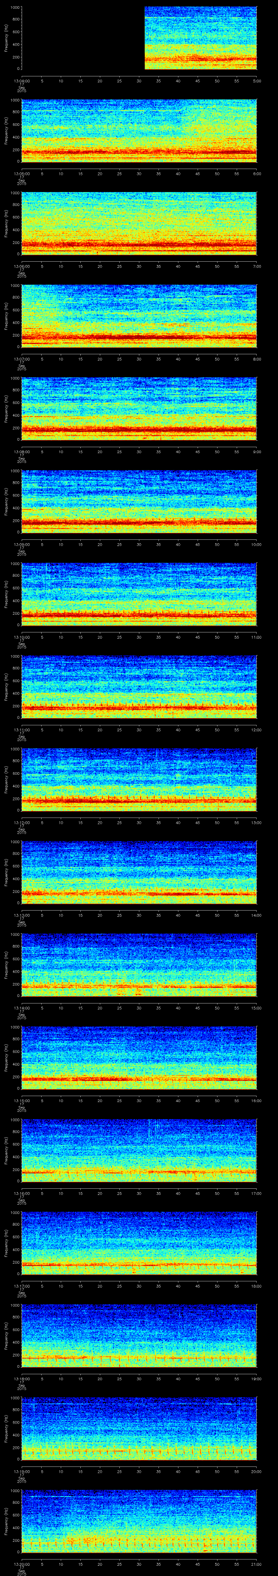
Task: Click the 18:00 end time label
Action: [x=257, y=1286]
